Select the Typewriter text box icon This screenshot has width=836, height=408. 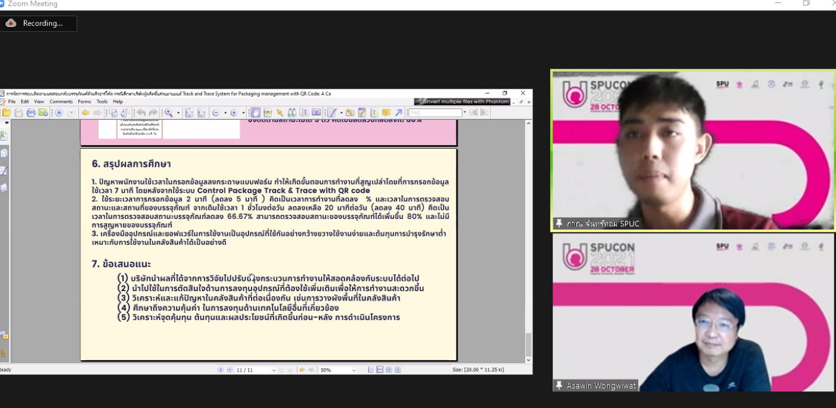374,113
